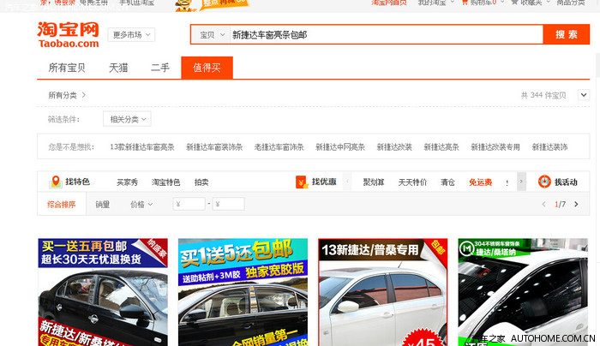Click the orange 搜索 button

tap(566, 35)
